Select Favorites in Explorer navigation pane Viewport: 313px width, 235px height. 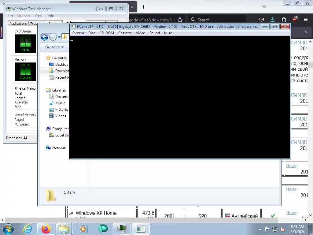59,58
